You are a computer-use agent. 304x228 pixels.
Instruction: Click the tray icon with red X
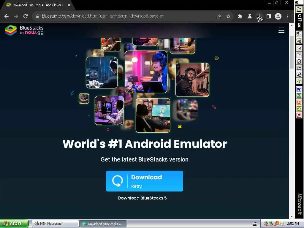[x=266, y=224]
